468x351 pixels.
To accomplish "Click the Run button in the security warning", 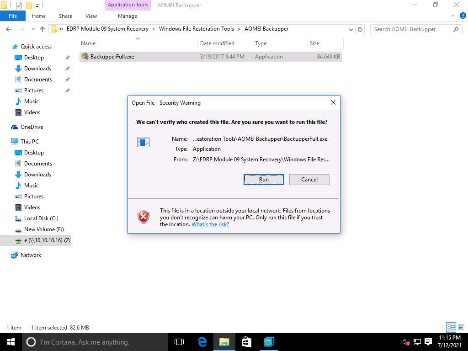I will (x=264, y=179).
